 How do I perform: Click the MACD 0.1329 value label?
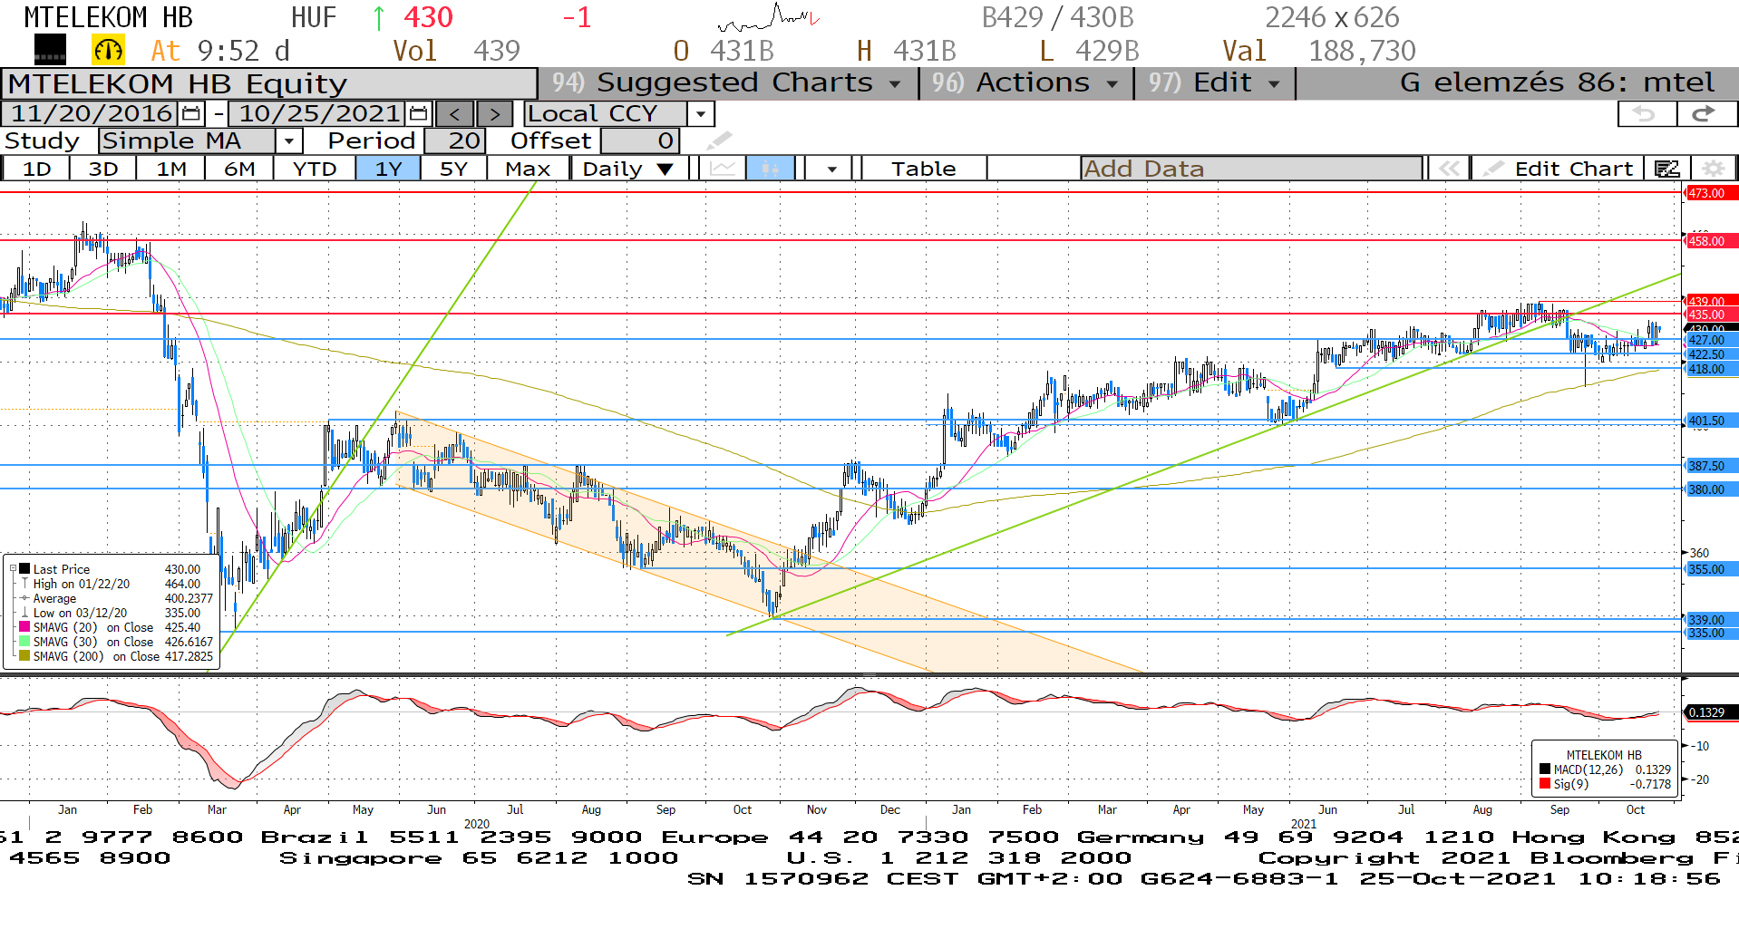point(1710,712)
